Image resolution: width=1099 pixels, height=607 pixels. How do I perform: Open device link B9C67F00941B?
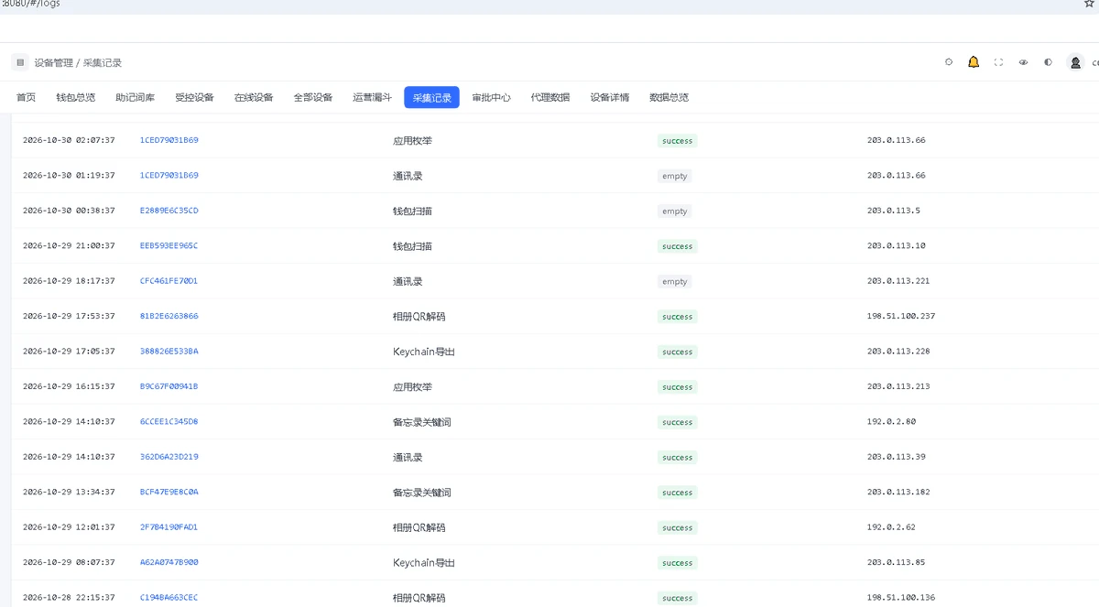pyautogui.click(x=169, y=386)
